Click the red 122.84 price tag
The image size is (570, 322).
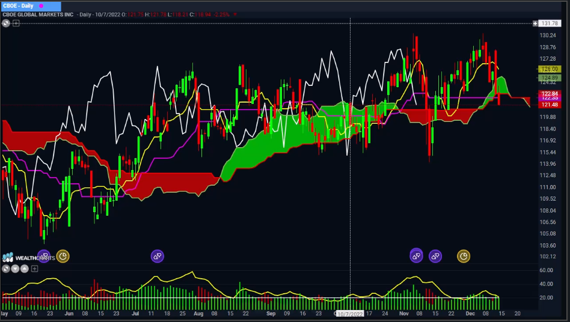[550, 94]
